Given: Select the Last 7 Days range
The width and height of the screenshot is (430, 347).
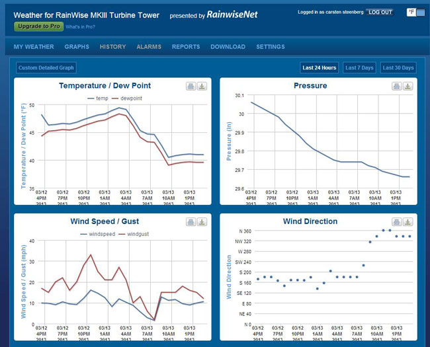Looking at the screenshot, I should tap(360, 67).
